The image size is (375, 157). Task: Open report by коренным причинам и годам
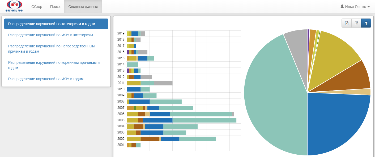(x=54, y=65)
